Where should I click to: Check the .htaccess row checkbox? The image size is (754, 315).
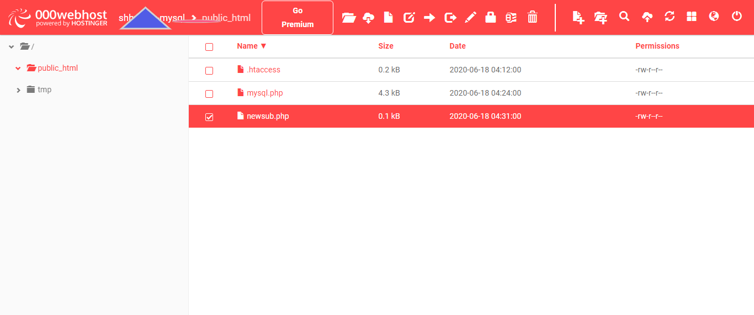[209, 71]
